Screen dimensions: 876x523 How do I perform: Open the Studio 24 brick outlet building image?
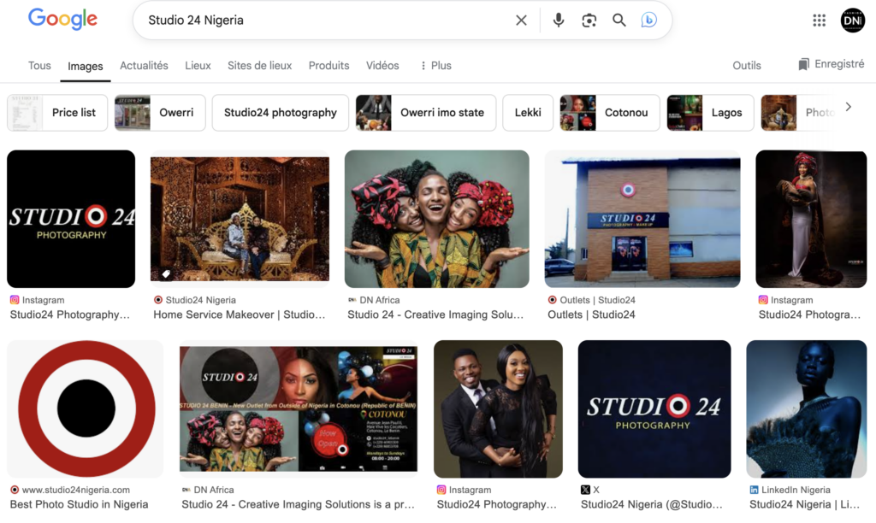(642, 219)
